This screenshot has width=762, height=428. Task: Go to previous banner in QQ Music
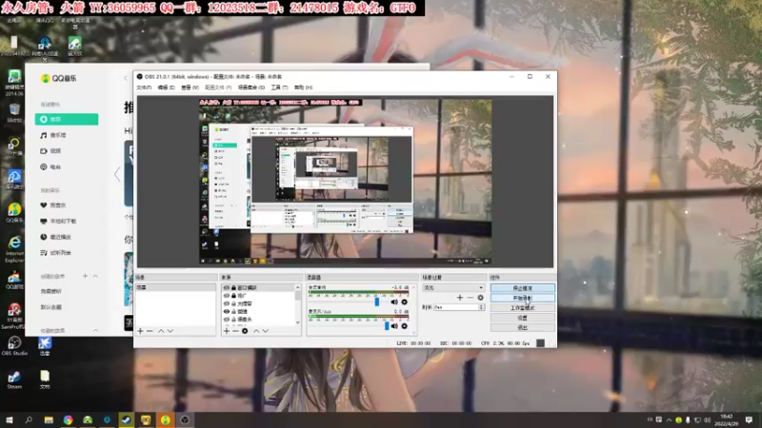117,174
